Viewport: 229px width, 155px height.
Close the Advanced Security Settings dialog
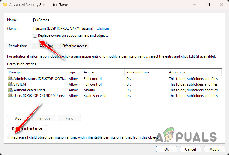click(222, 4)
